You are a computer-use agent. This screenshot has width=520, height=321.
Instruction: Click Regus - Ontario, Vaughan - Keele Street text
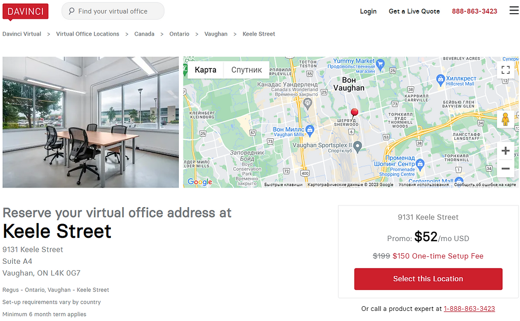[x=56, y=290]
